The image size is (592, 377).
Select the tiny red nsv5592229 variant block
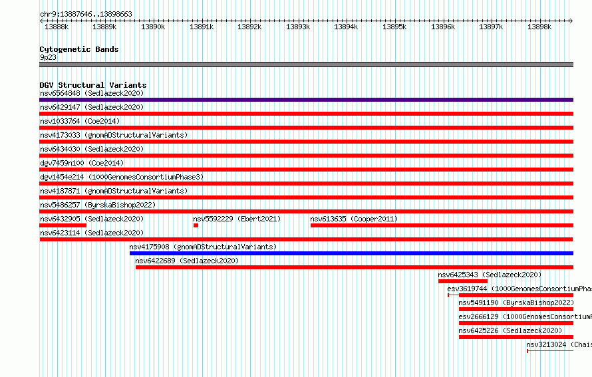click(196, 225)
